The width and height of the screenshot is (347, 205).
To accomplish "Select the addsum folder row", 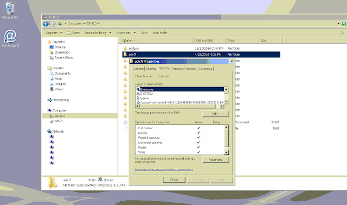I will pyautogui.click(x=201, y=48).
